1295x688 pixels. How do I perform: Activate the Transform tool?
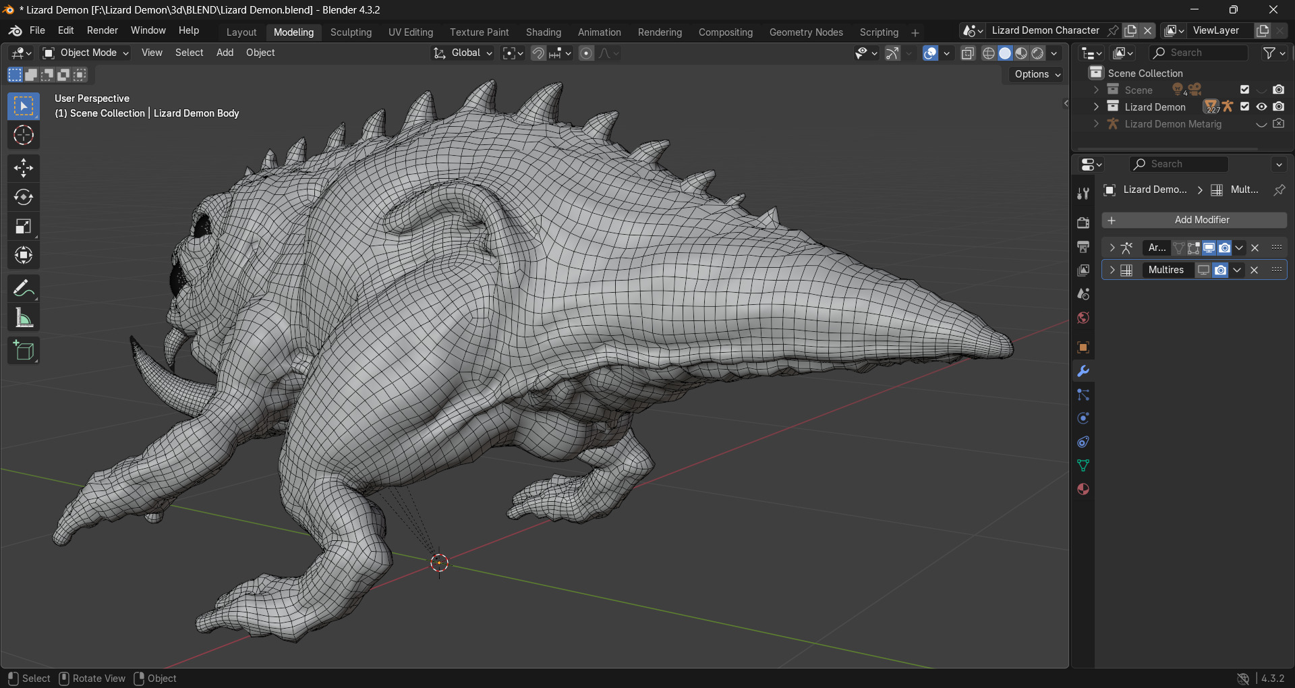point(24,255)
